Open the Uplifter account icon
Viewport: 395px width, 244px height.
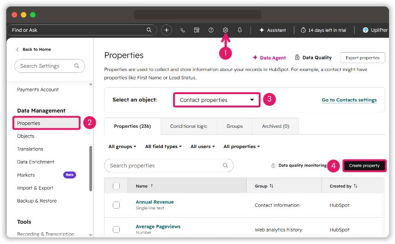(x=365, y=30)
